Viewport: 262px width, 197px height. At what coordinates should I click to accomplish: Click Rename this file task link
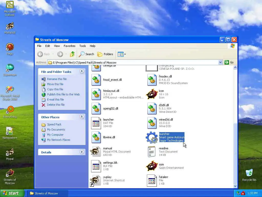point(57,79)
